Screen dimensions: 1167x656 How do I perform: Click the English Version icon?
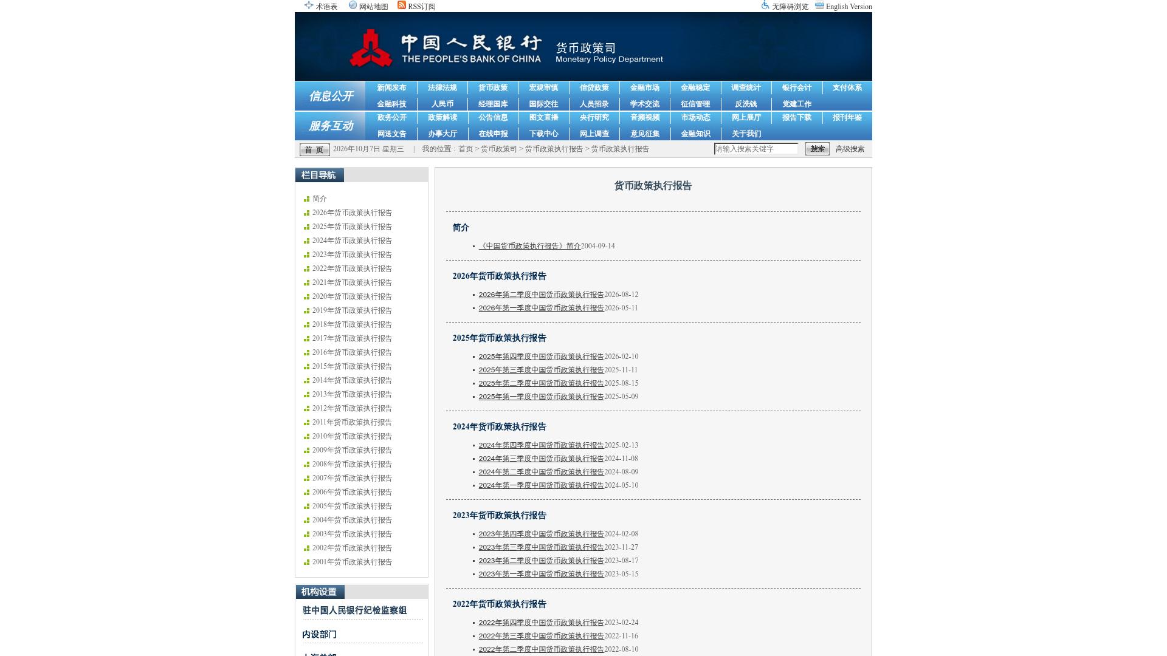[x=819, y=5]
